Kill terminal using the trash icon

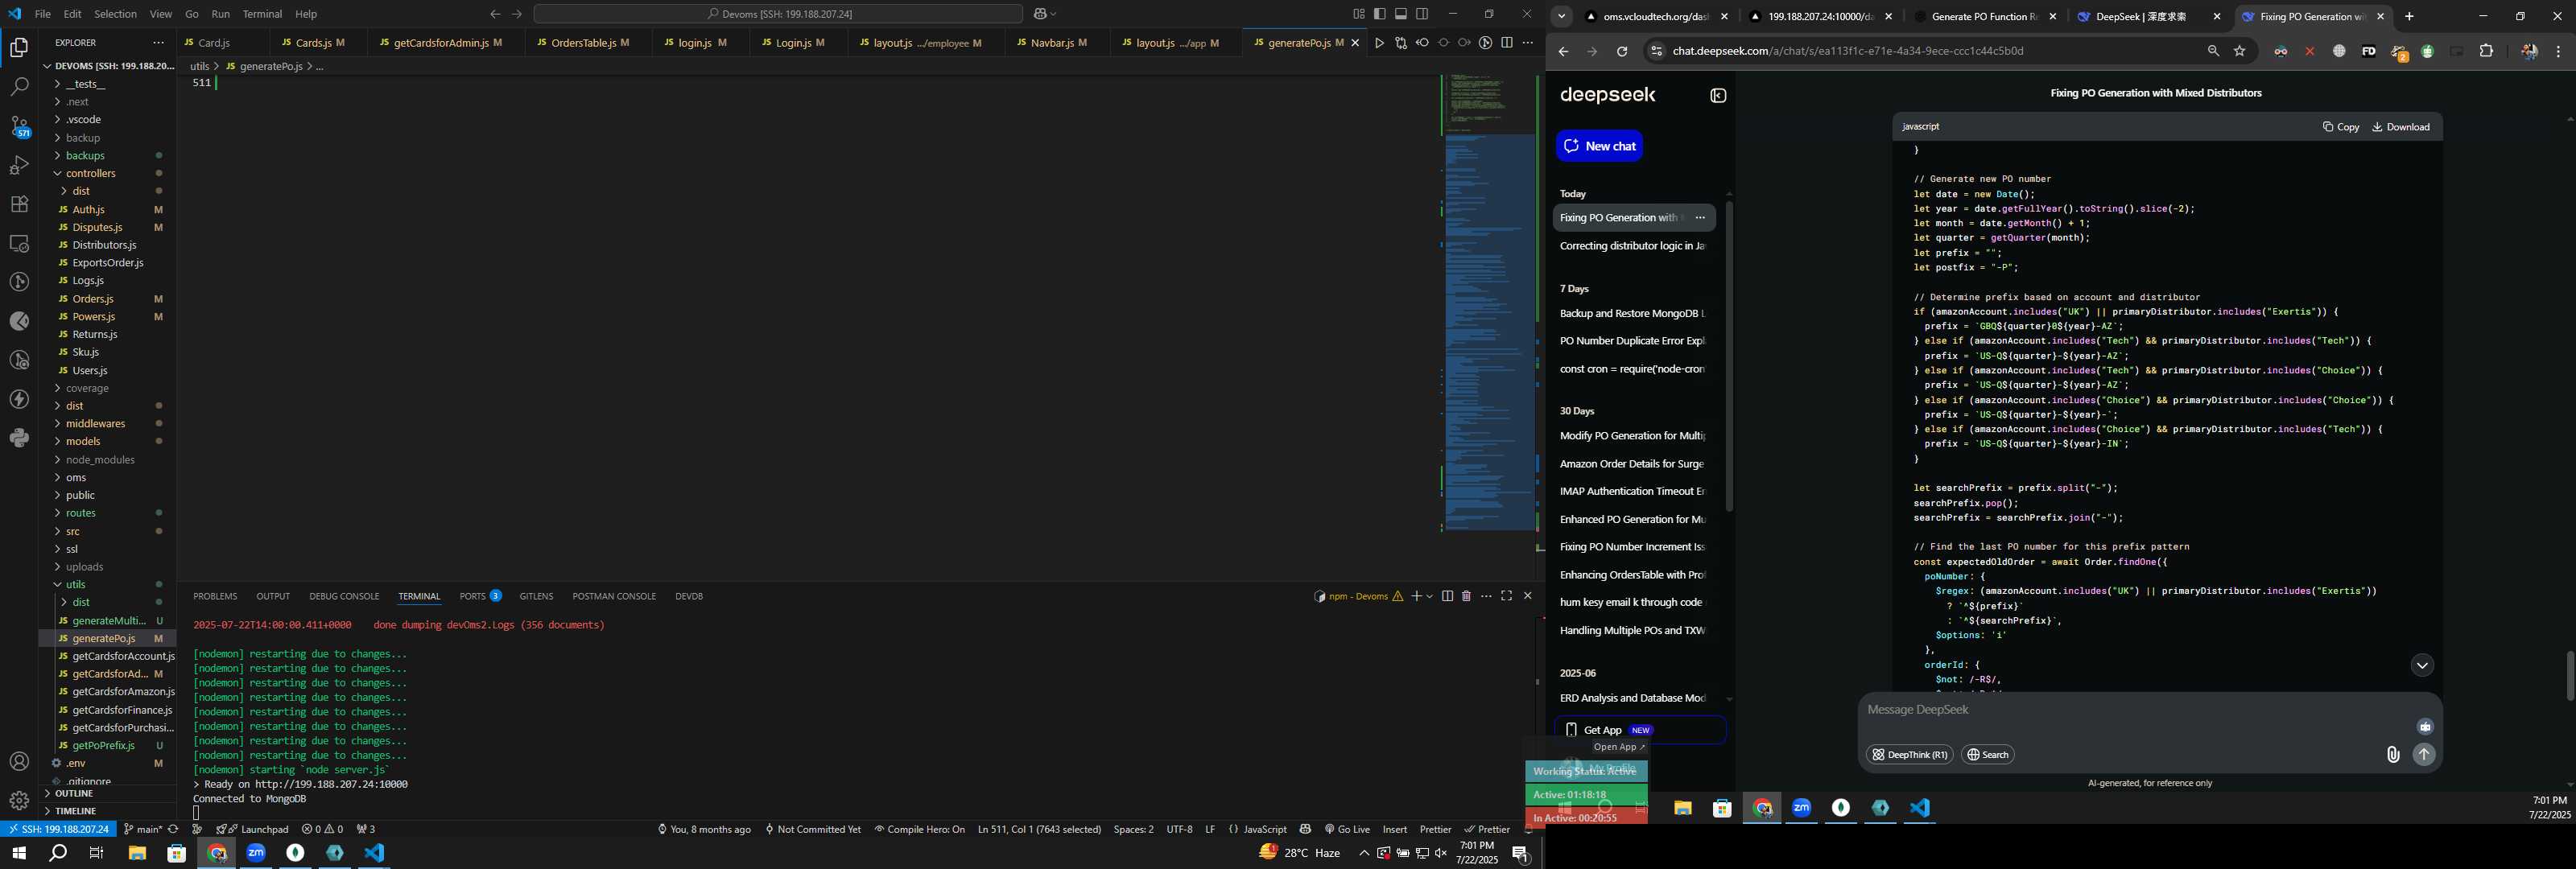coord(1466,596)
